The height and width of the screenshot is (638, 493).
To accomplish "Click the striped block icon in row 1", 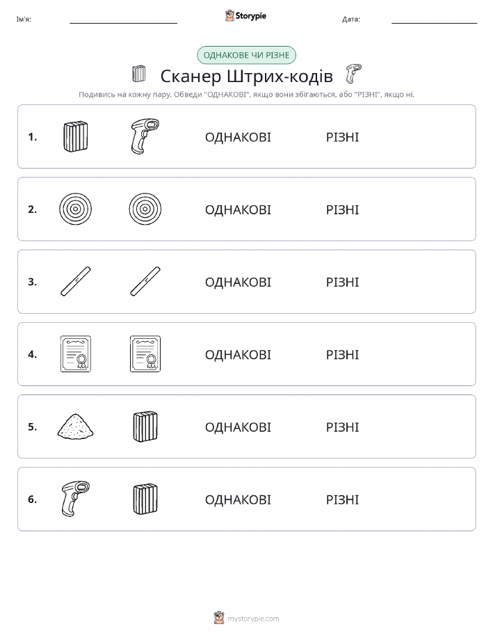I will coord(76,136).
